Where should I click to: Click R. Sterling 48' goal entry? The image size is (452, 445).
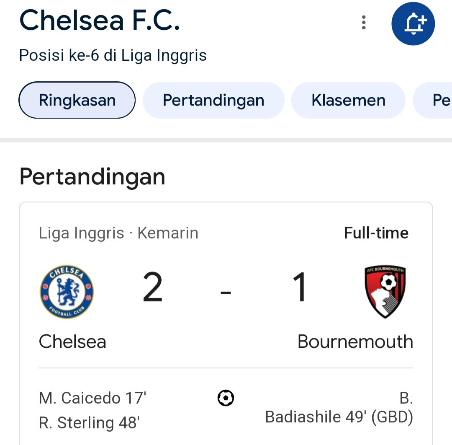tap(89, 423)
